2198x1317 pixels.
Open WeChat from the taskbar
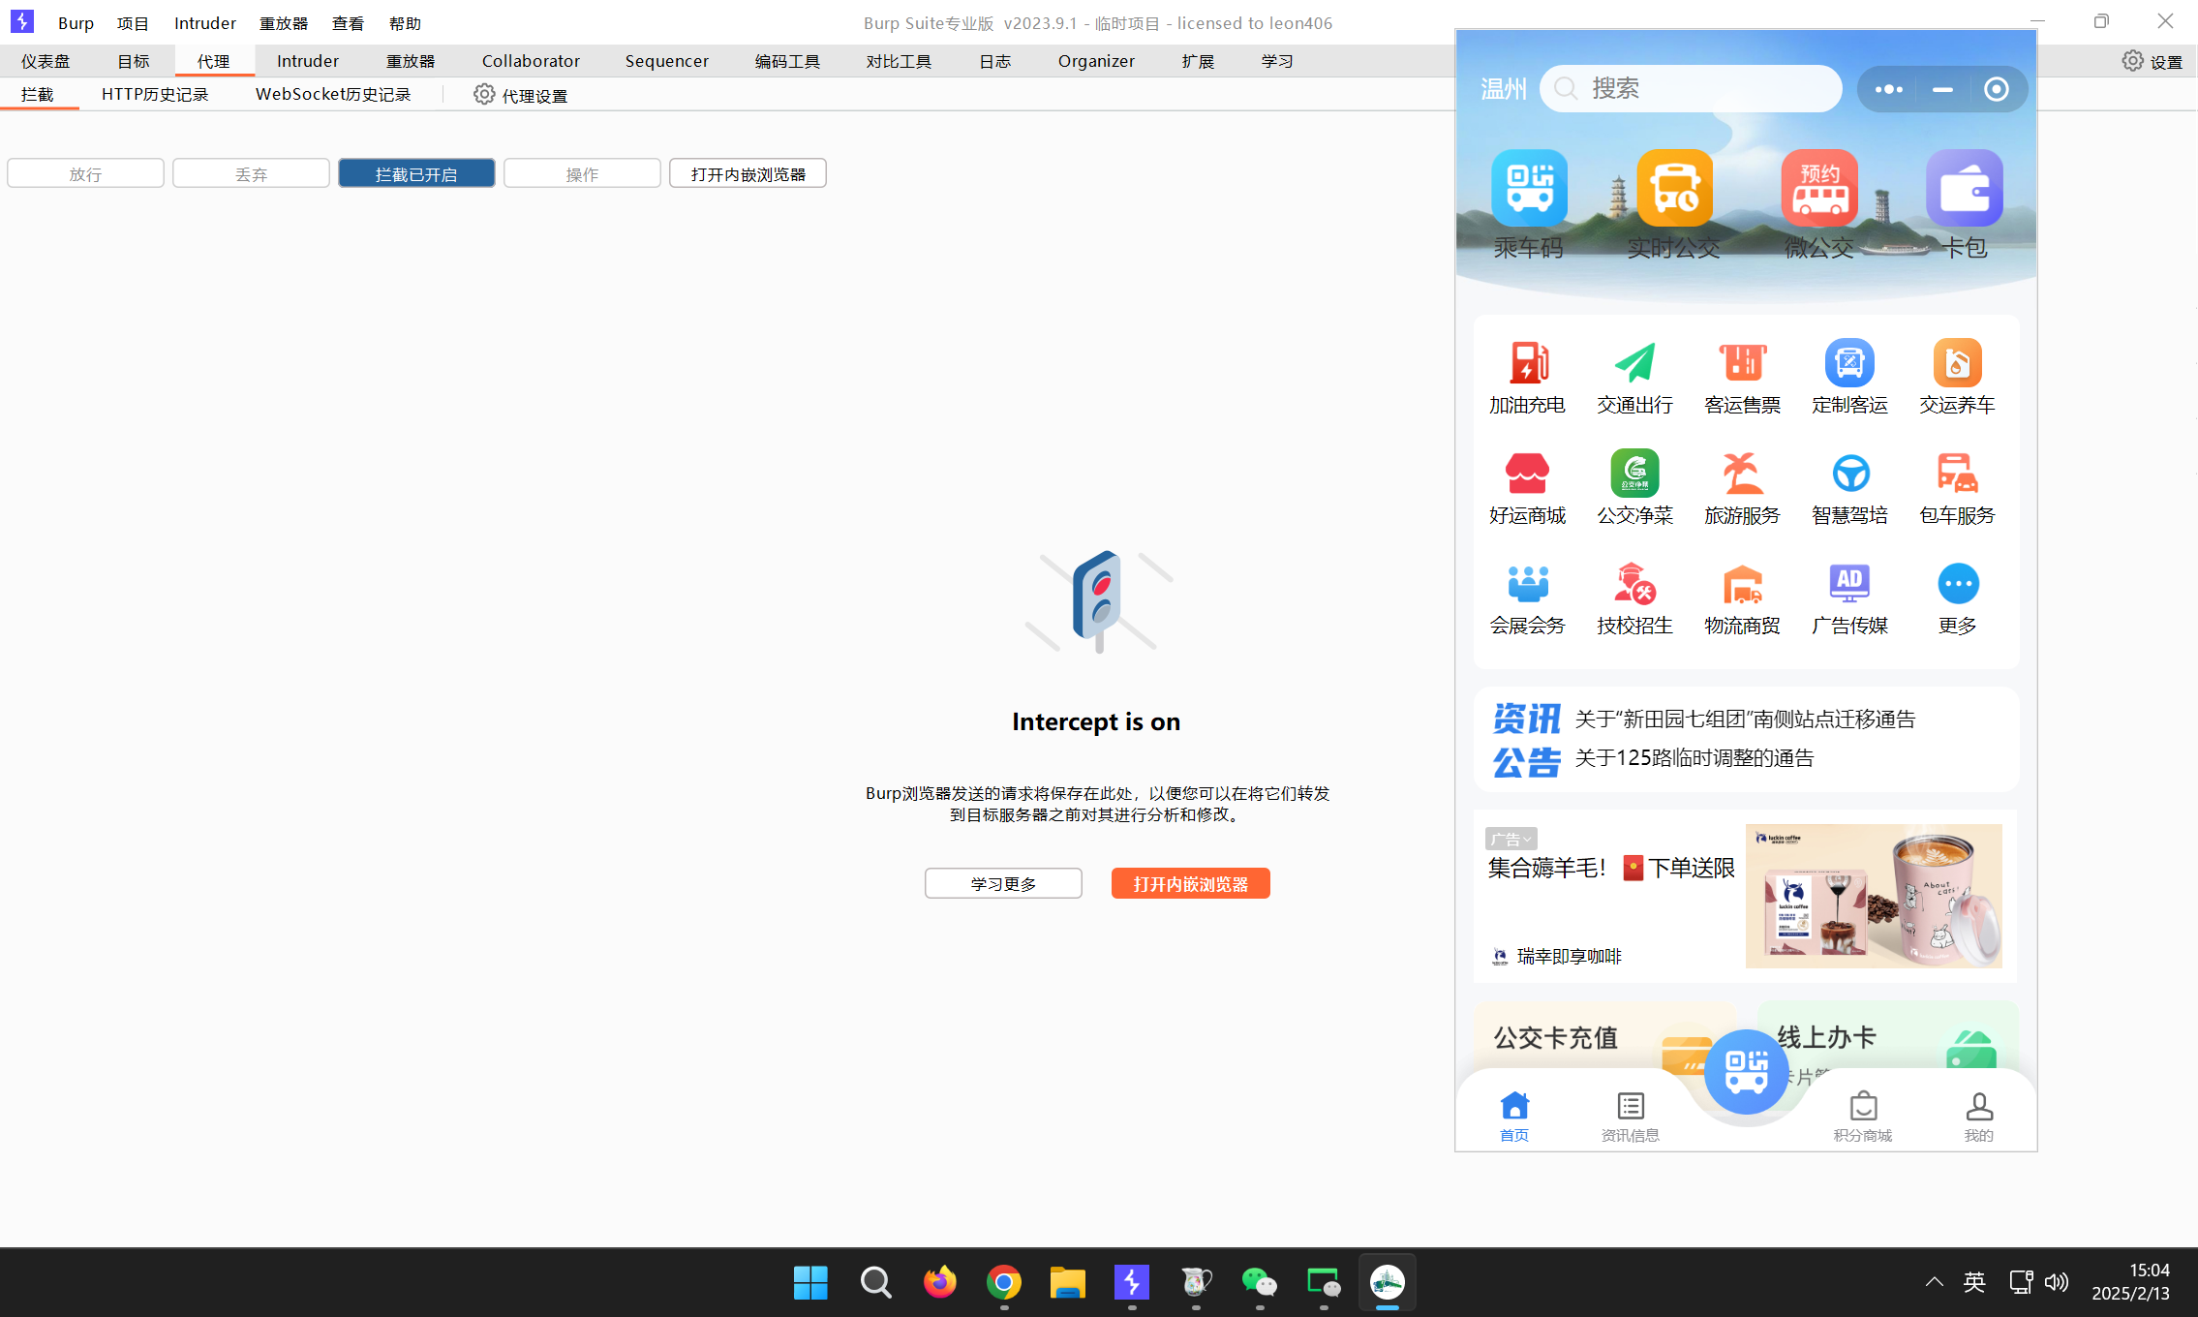tap(1259, 1282)
